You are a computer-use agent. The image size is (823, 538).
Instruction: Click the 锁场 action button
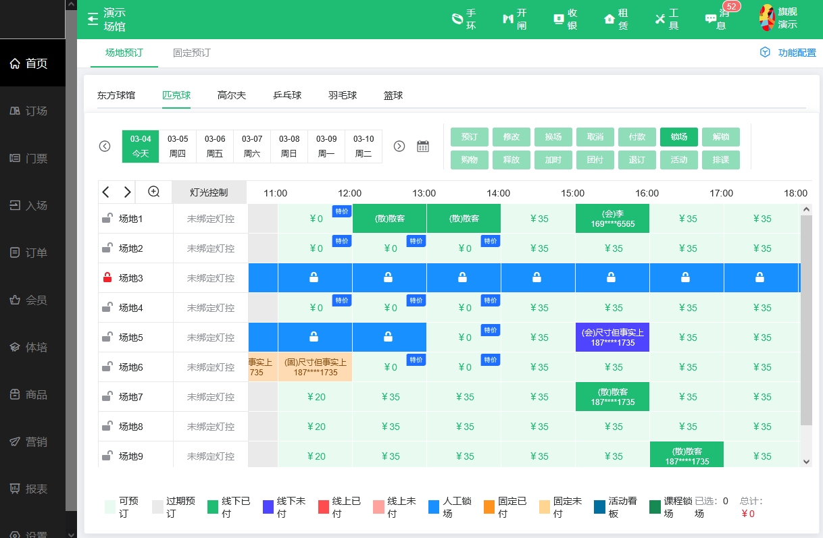(x=678, y=137)
